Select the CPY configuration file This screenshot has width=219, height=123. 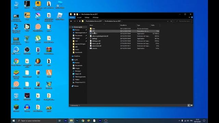pos(124,31)
